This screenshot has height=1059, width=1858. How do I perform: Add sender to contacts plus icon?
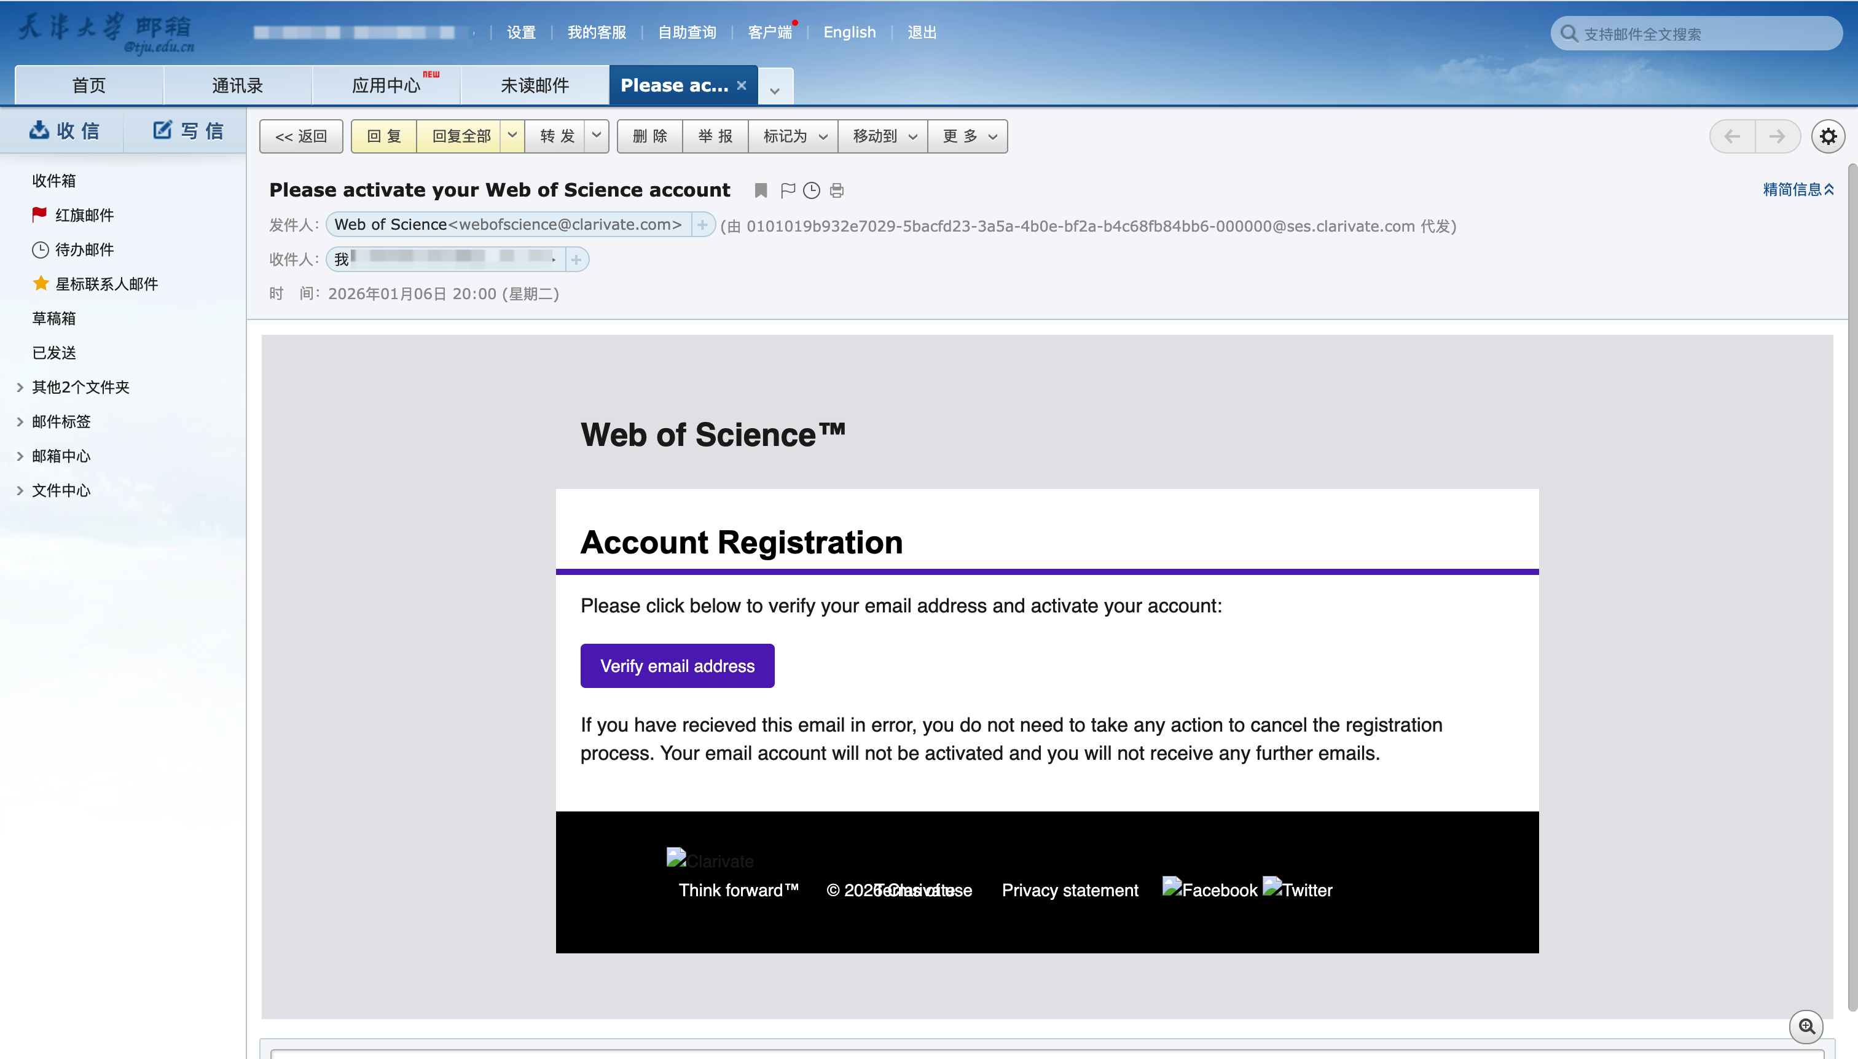point(702,225)
